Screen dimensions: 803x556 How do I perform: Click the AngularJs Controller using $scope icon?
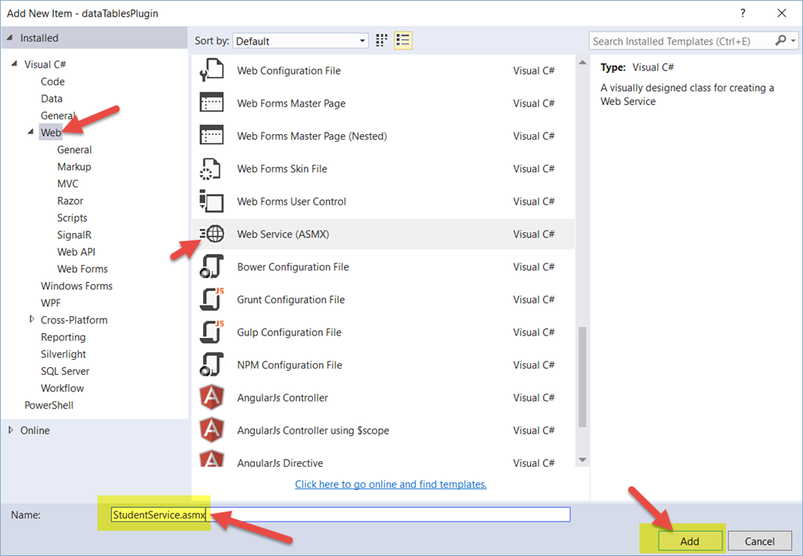pos(212,431)
